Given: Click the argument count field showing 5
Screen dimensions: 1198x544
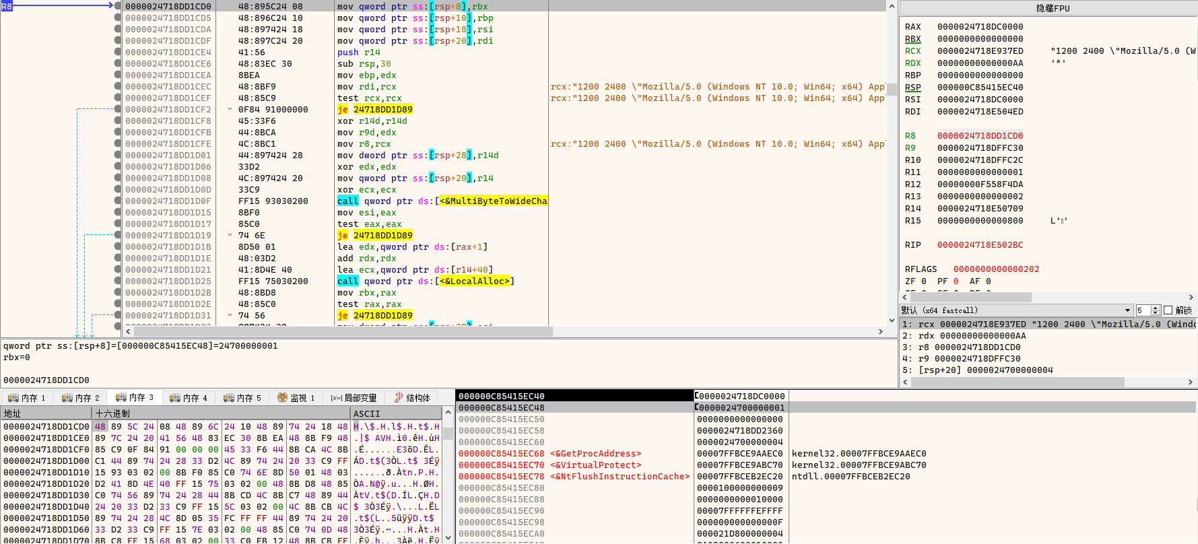Looking at the screenshot, I should (x=1143, y=310).
